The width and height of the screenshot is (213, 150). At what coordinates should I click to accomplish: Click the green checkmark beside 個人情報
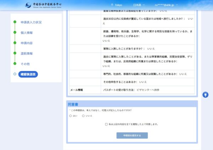(x=15, y=33)
